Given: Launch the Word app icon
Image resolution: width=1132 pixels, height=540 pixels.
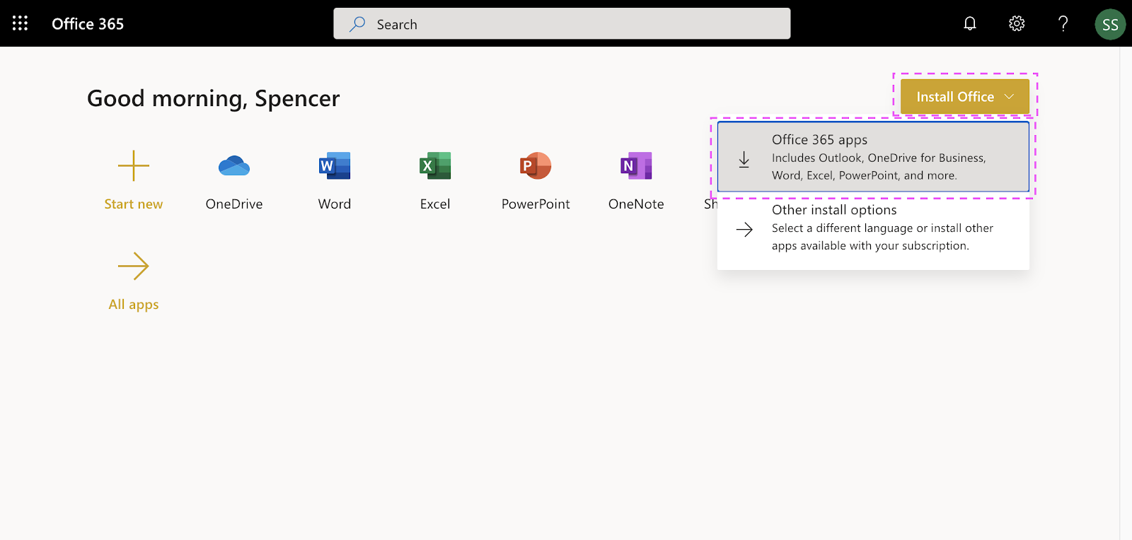Looking at the screenshot, I should 335,166.
